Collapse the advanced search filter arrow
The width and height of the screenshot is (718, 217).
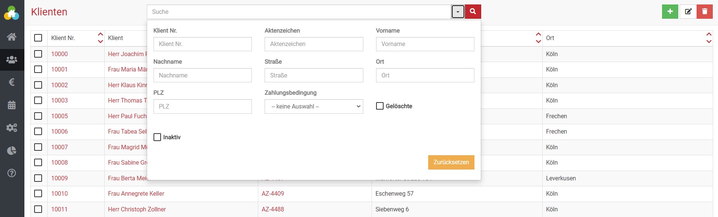click(458, 12)
